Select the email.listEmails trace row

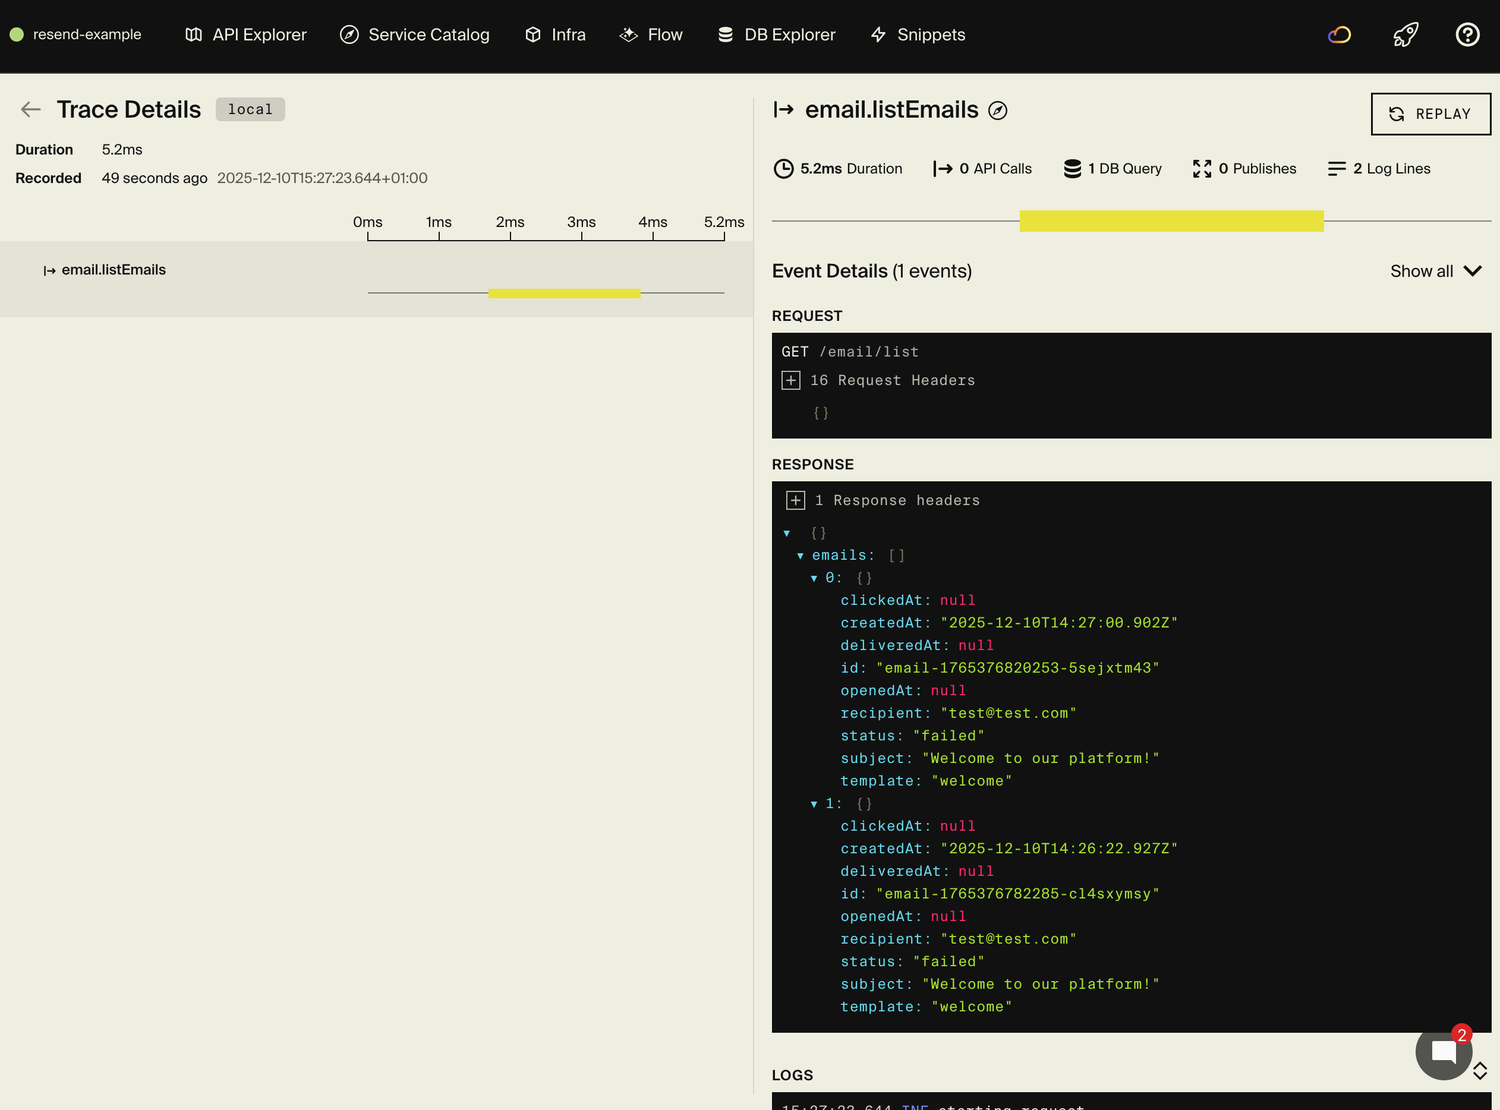(x=114, y=269)
